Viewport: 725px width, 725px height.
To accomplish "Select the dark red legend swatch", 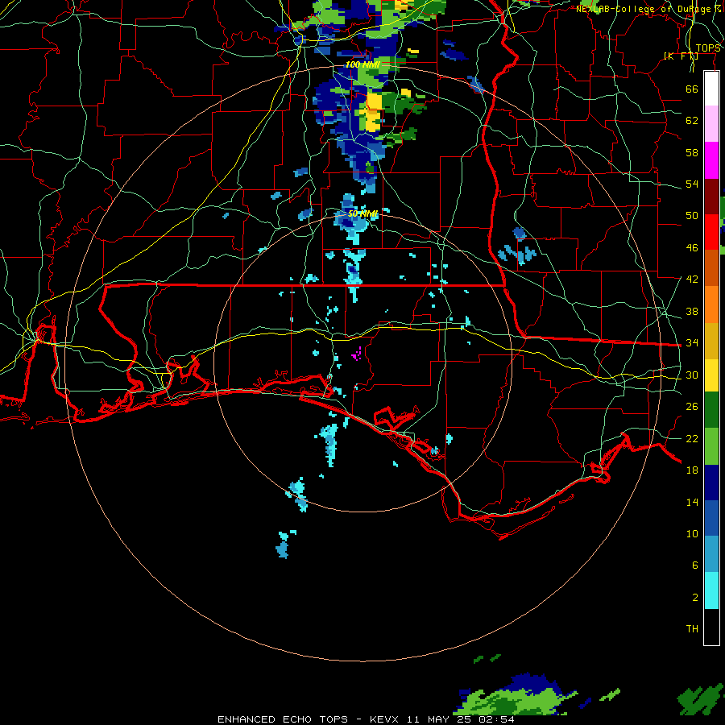I will tap(711, 197).
